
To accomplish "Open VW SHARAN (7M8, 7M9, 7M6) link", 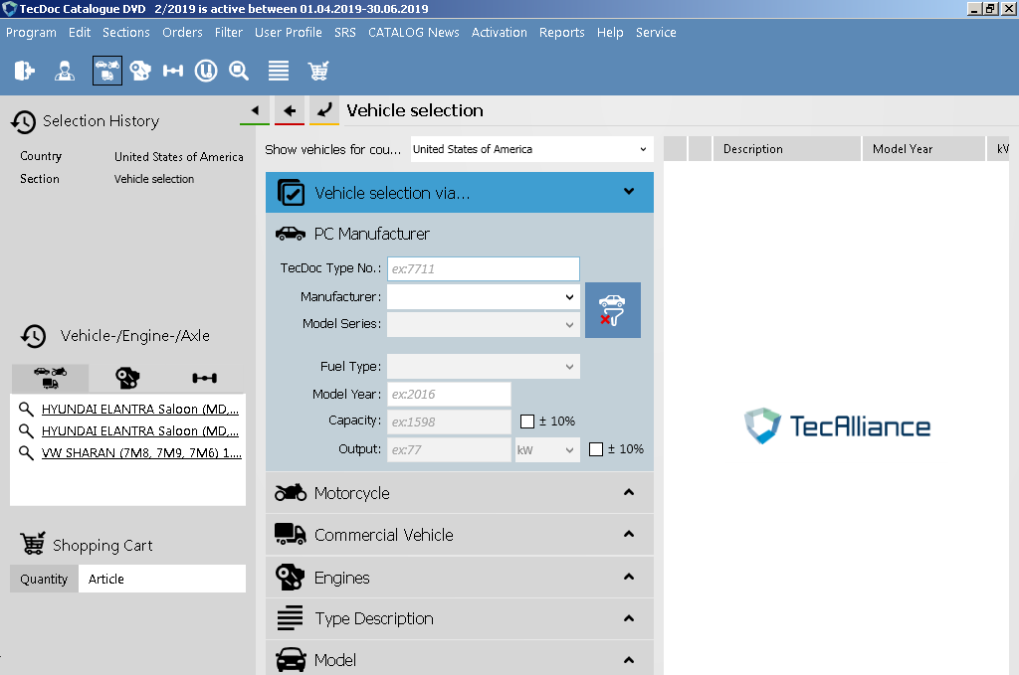I will [x=141, y=453].
